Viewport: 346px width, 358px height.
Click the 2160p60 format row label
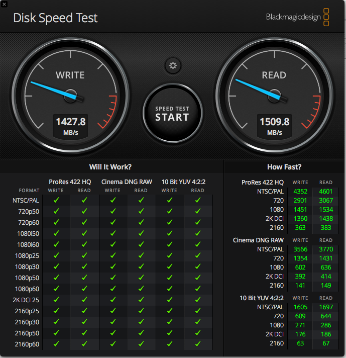tap(27, 344)
